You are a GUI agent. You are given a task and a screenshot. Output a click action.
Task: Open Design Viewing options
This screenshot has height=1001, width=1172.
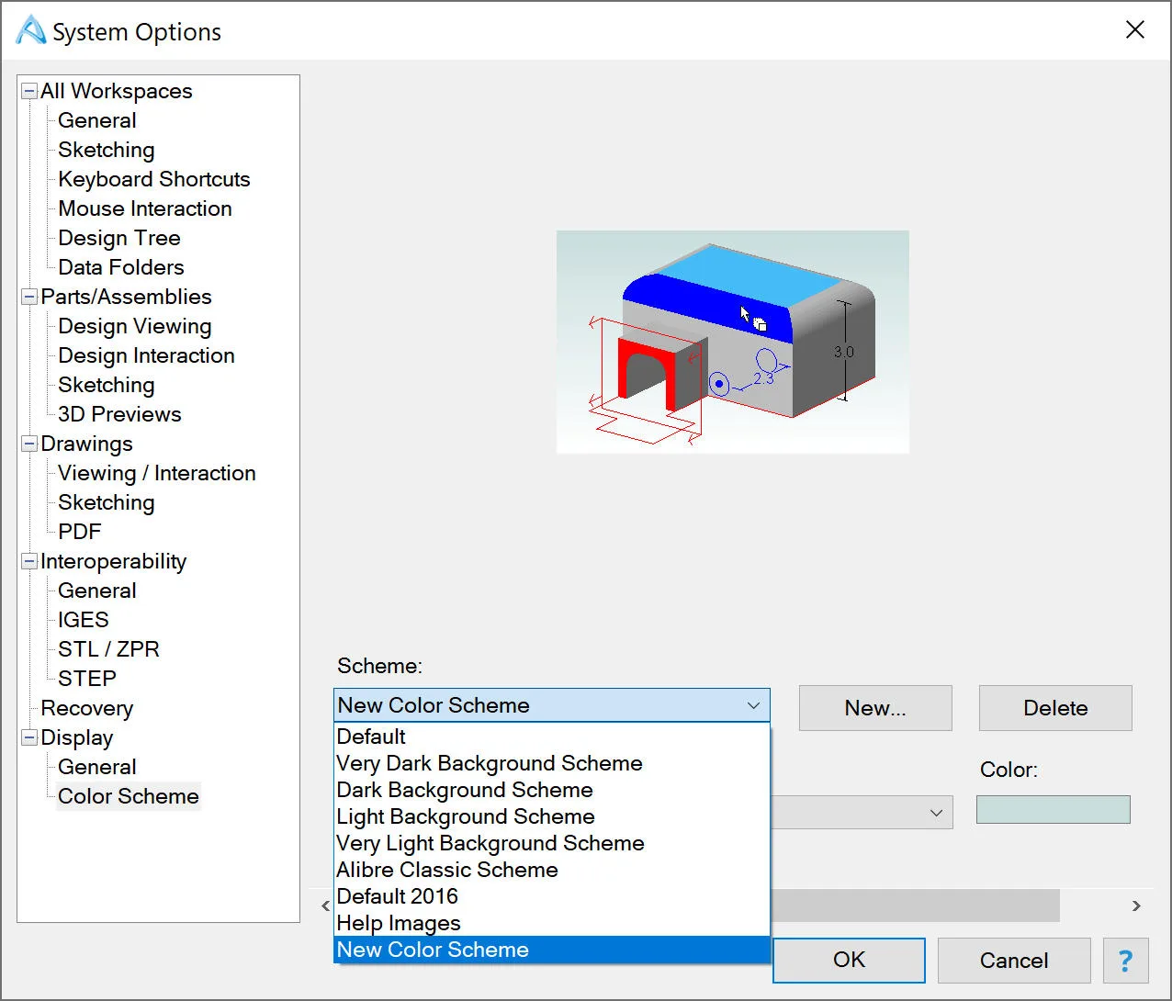(x=135, y=326)
